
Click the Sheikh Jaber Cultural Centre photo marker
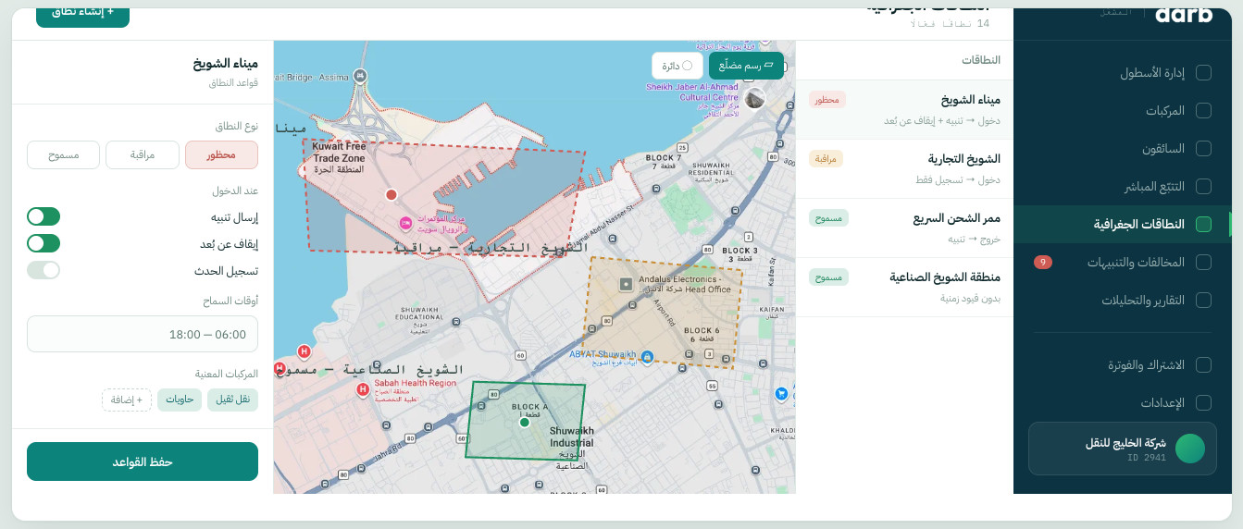[x=755, y=99]
